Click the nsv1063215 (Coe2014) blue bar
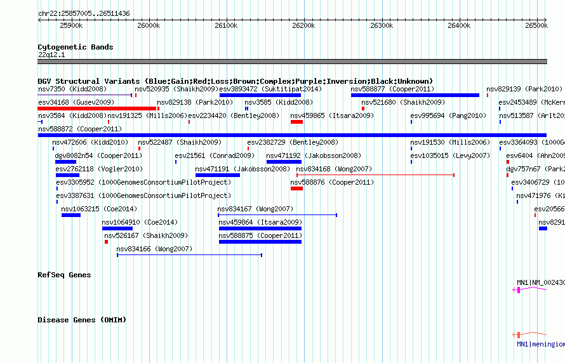Viewport: 565px width, 363px height. point(71,215)
